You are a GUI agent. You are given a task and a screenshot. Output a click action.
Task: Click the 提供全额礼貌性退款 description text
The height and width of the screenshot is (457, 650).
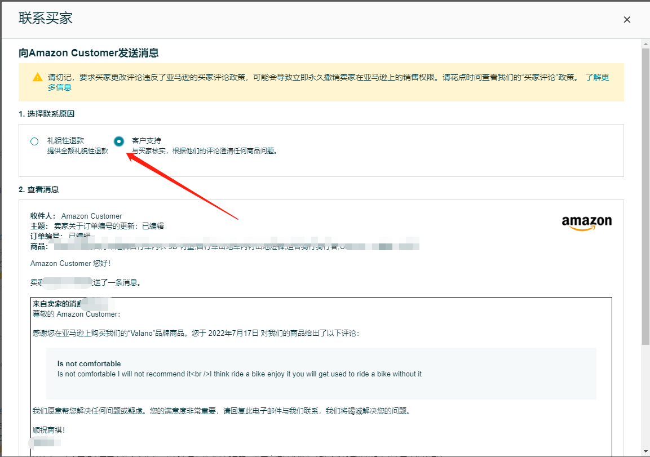tap(78, 151)
